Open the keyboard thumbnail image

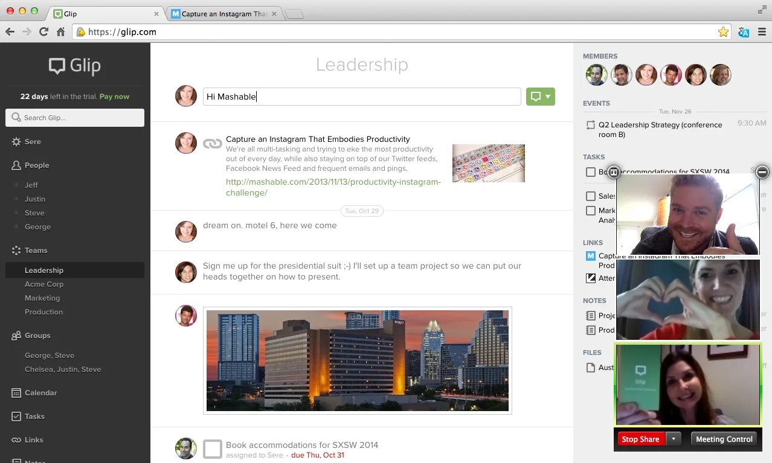[x=489, y=163]
